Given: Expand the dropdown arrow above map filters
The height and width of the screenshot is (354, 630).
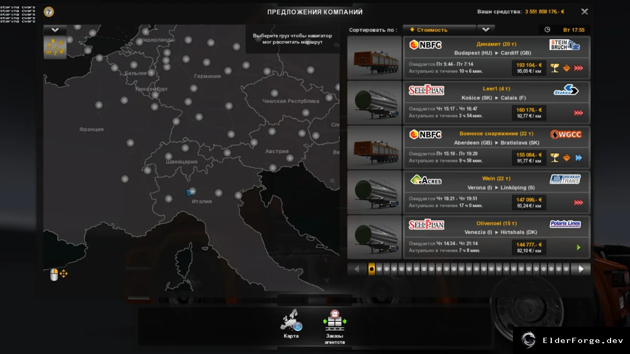Looking at the screenshot, I should [x=55, y=30].
